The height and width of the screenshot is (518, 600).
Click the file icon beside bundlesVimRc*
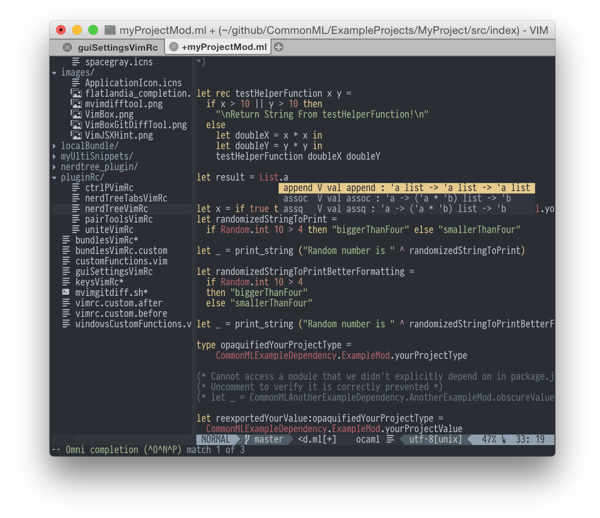[66, 240]
